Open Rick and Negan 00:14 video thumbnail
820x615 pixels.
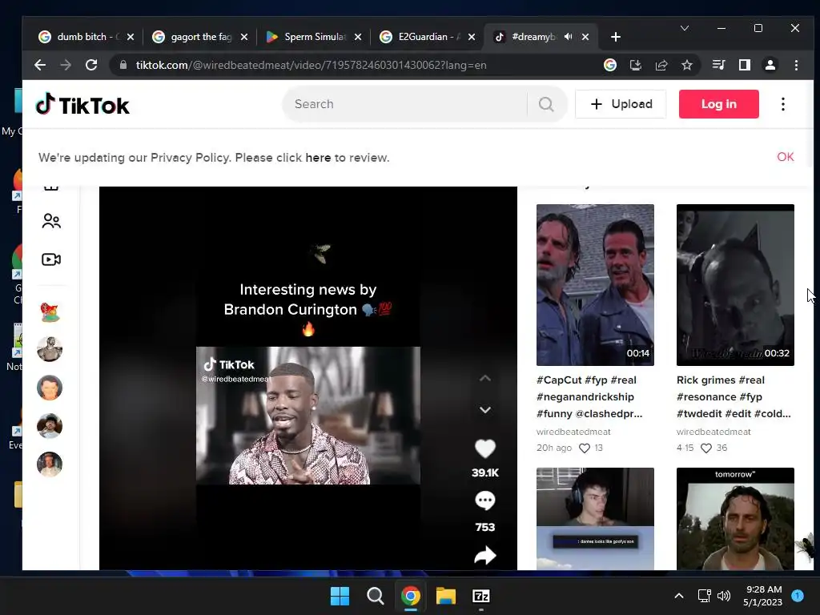pos(595,284)
